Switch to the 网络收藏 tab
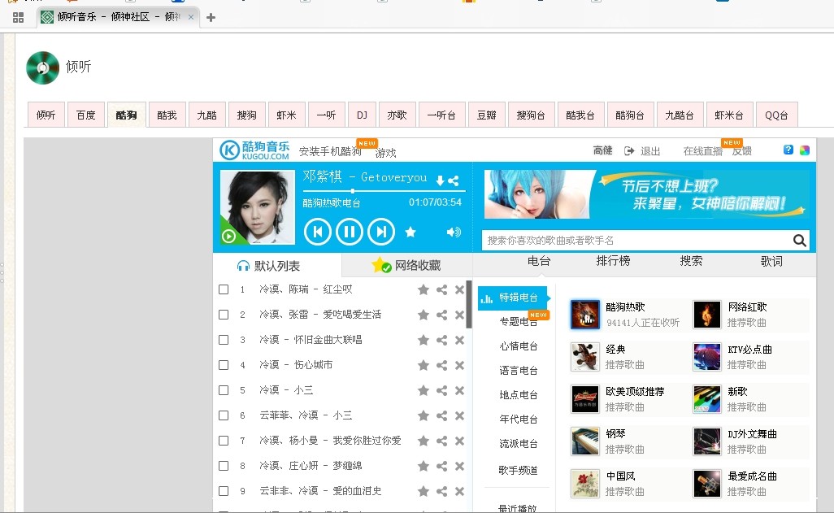Viewport: 834px width, 513px height. [406, 265]
